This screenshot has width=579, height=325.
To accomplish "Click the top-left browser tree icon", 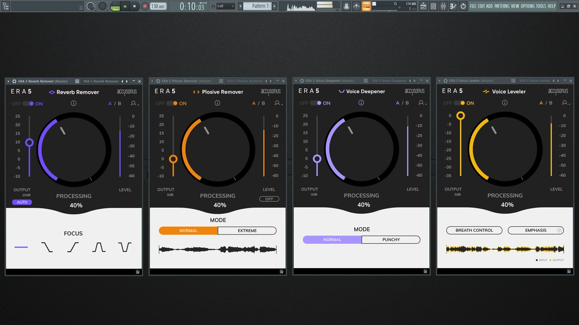I will [5, 6].
